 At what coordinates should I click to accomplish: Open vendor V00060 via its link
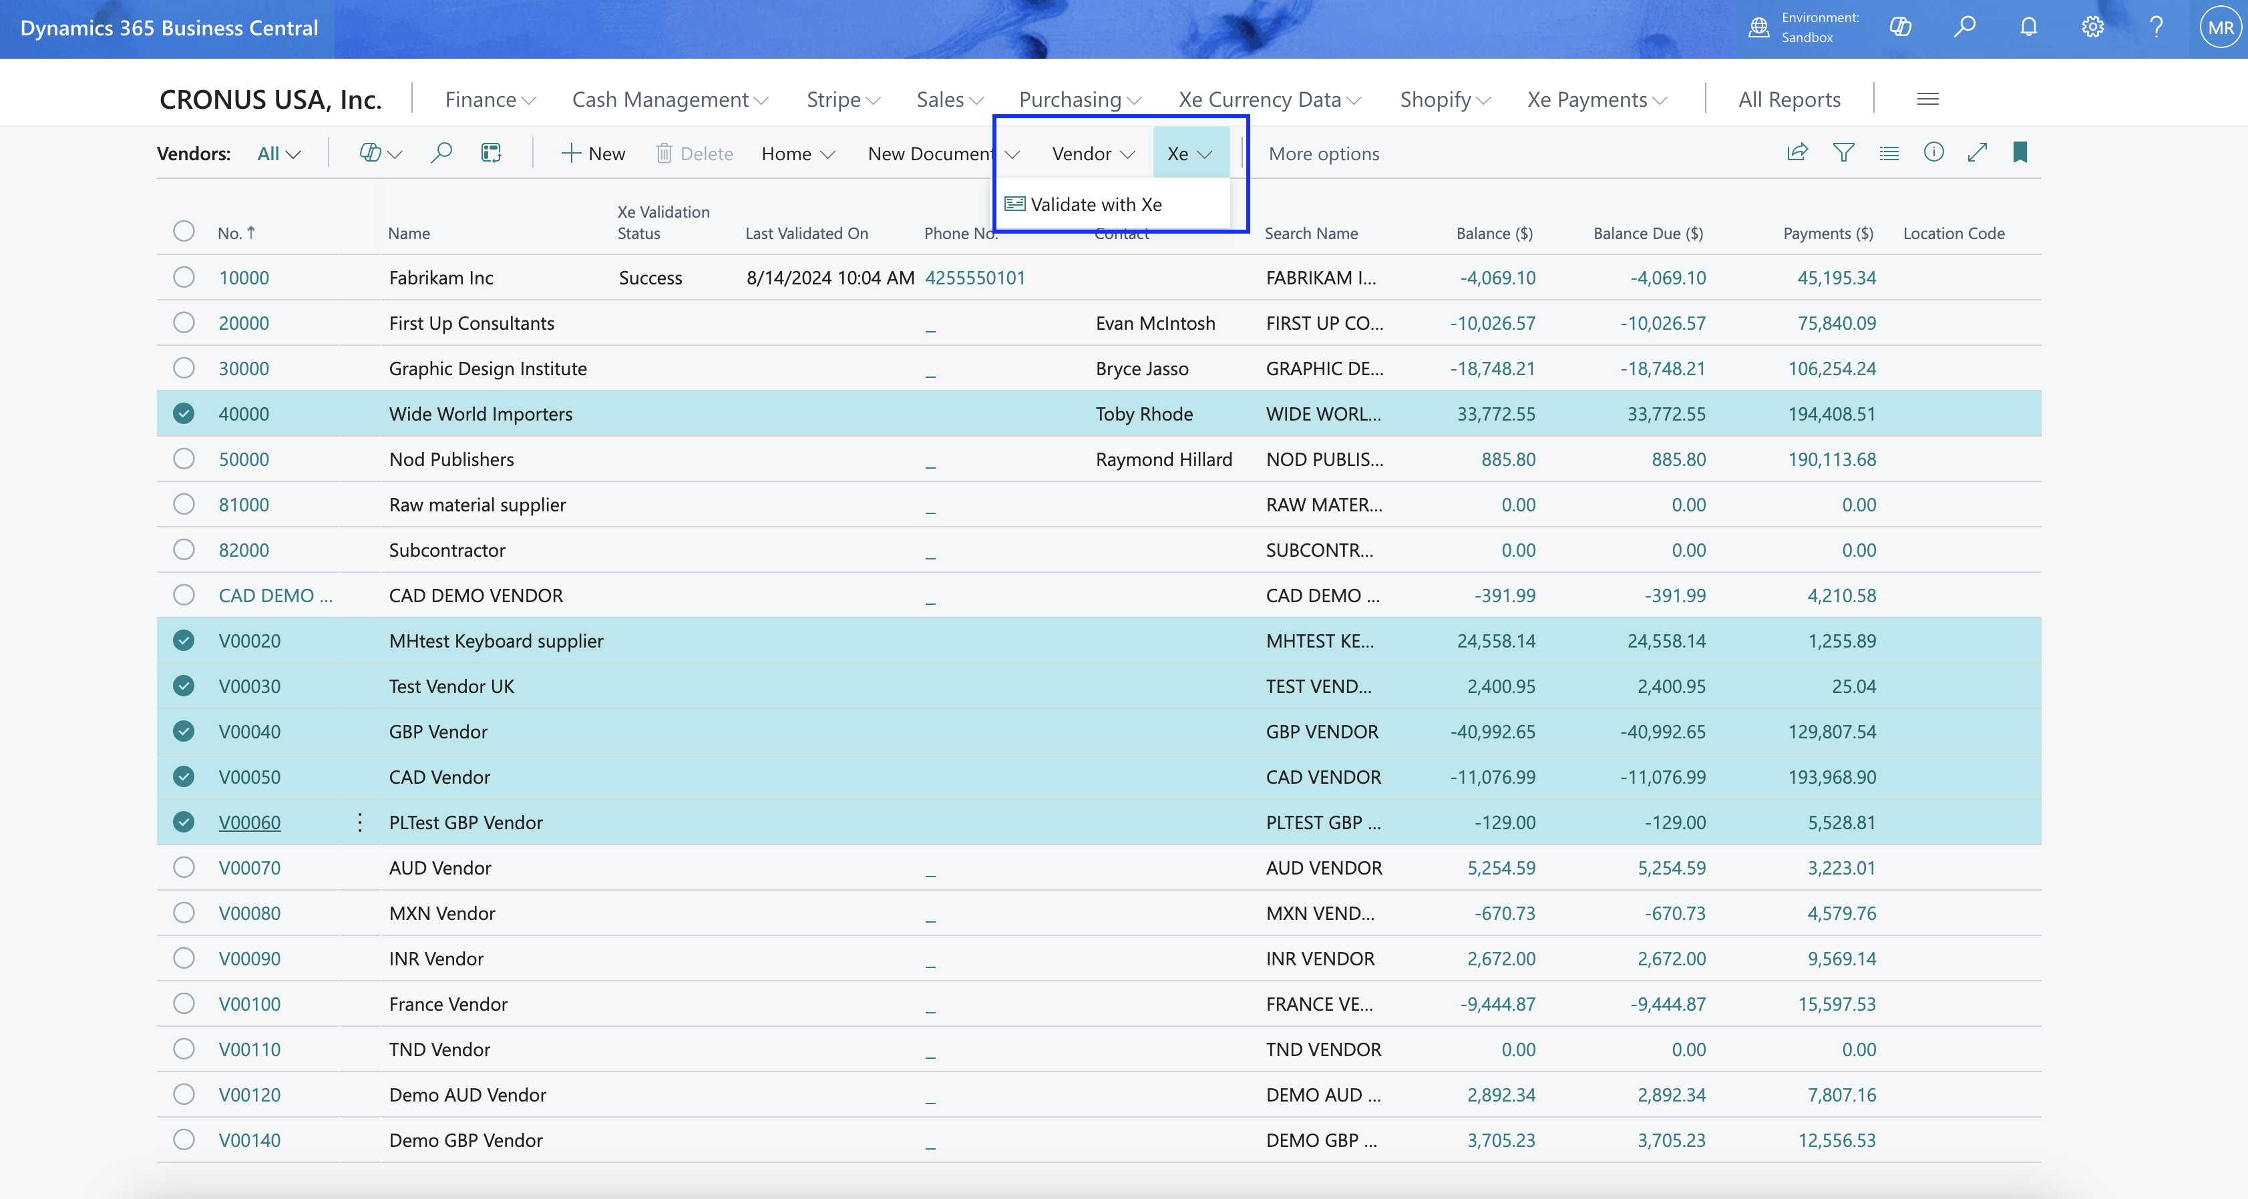pyautogui.click(x=250, y=822)
